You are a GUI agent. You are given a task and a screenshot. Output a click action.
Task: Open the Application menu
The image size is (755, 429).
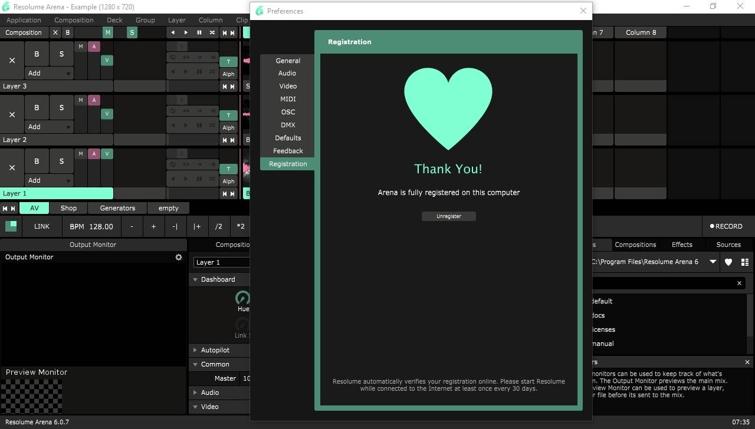(x=24, y=20)
